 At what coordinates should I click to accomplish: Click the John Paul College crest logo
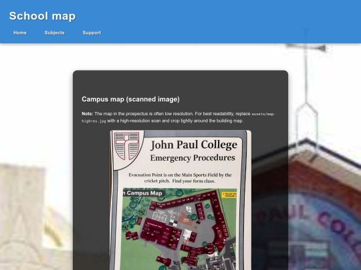coord(127,146)
